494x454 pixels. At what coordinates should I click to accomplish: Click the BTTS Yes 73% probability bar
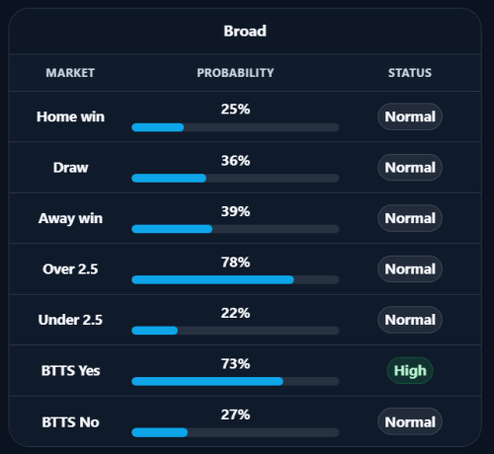tap(235, 382)
